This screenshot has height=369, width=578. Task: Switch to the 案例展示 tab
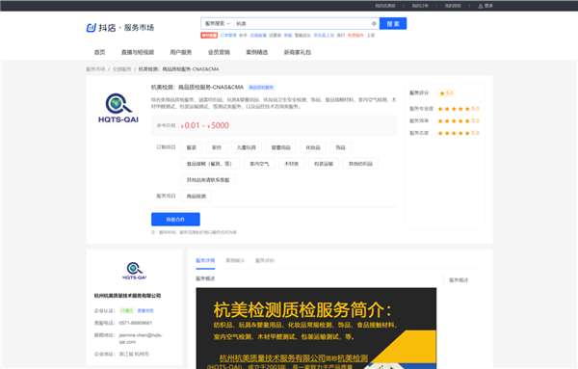tap(235, 261)
